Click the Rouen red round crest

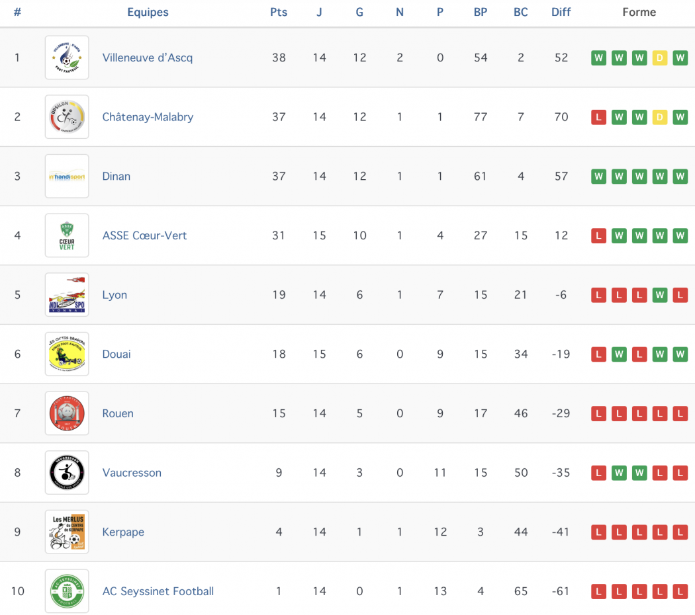coord(67,413)
